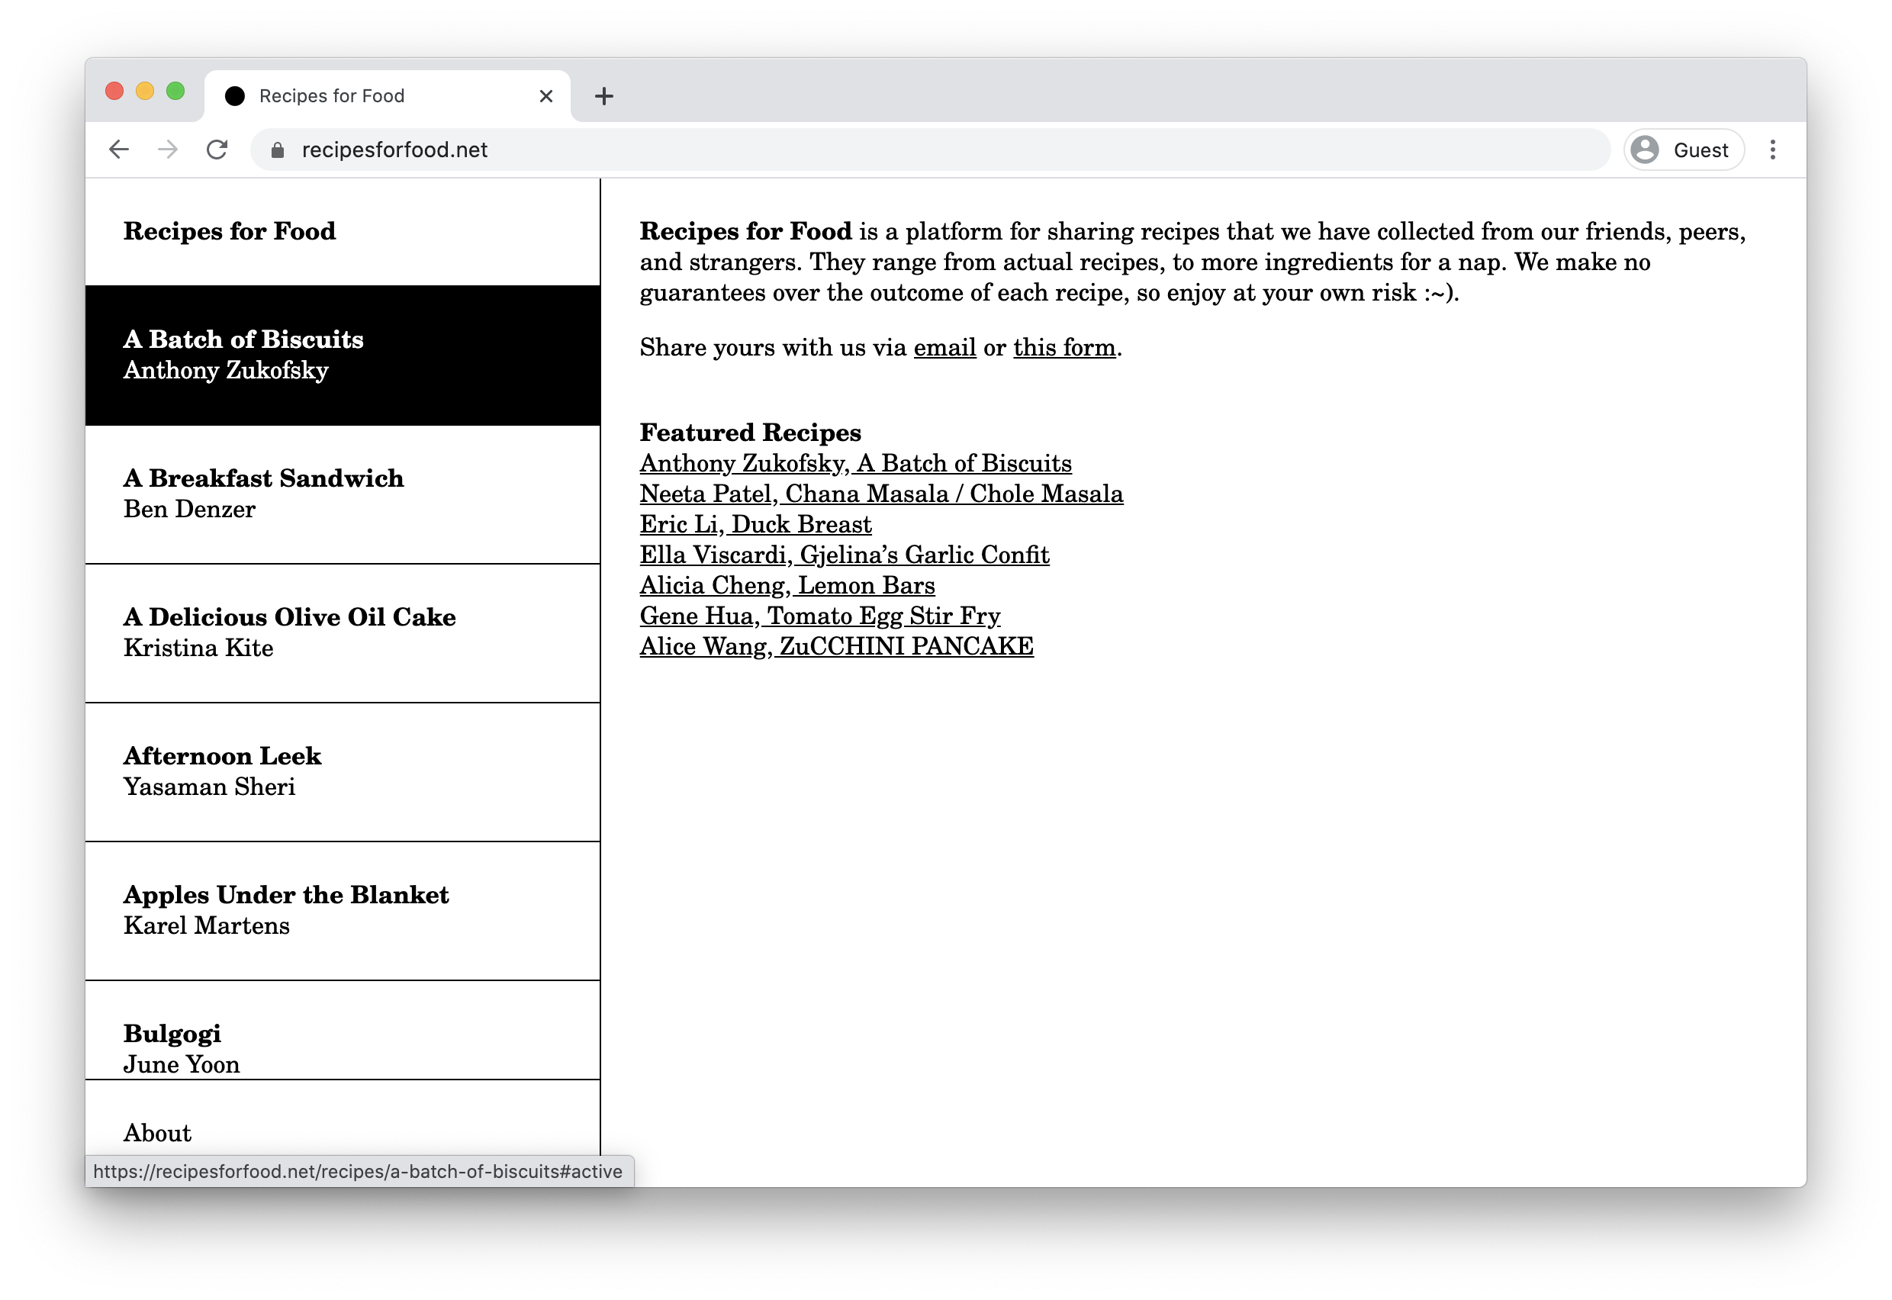Click the padlock site info icon
This screenshot has height=1300, width=1892.
(x=278, y=151)
